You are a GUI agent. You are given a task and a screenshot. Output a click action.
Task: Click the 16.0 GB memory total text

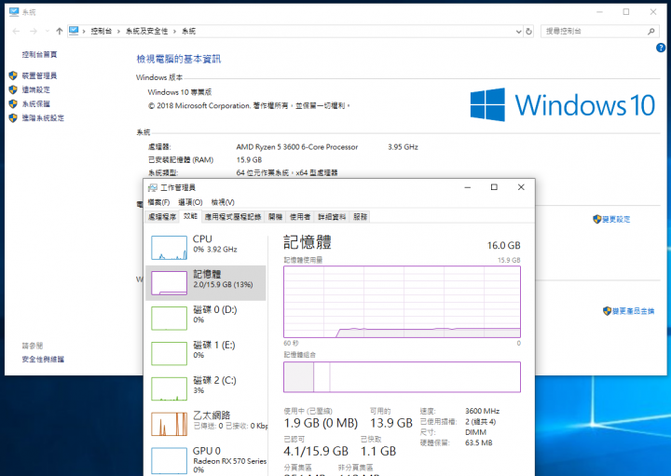[503, 246]
